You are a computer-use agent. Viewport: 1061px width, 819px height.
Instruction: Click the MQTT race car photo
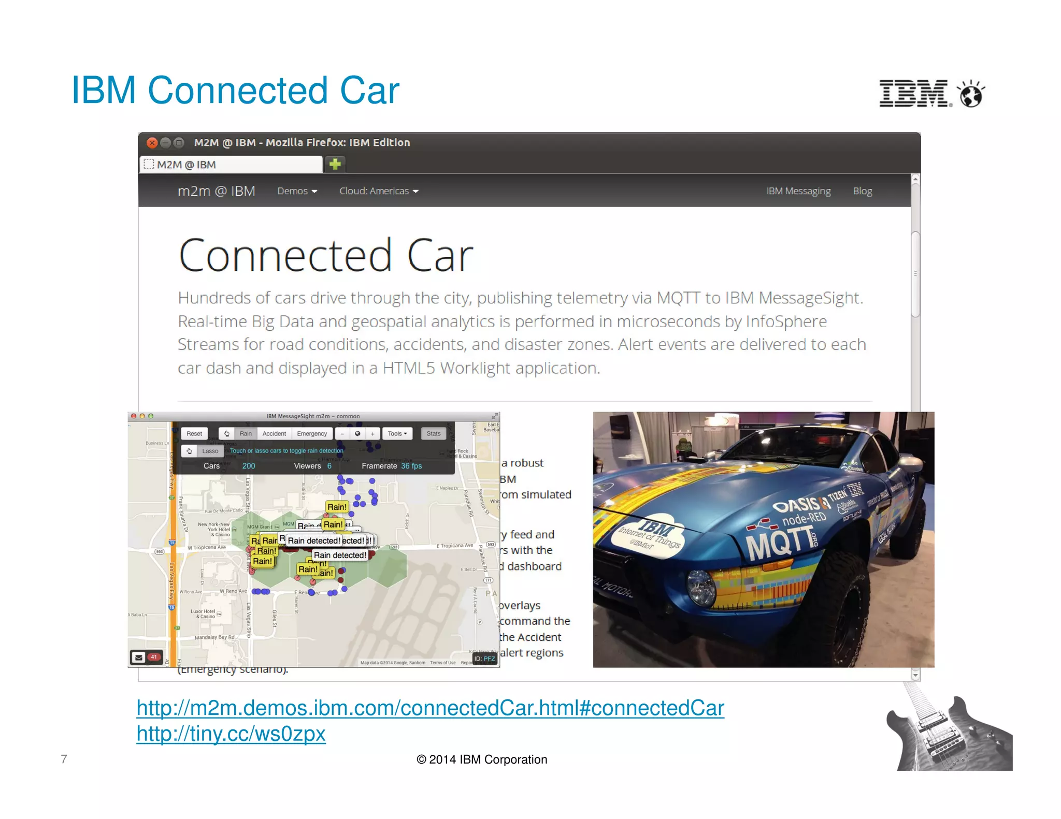point(764,539)
